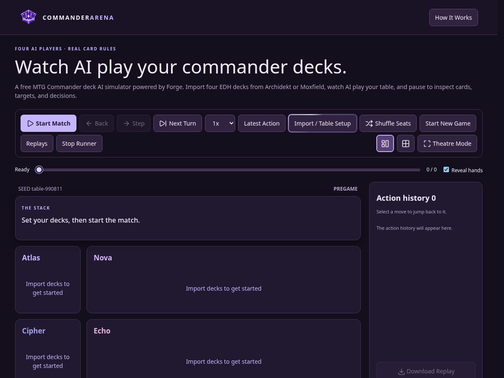
Task: Toggle the Reveal hands checkbox
Action: [x=446, y=170]
